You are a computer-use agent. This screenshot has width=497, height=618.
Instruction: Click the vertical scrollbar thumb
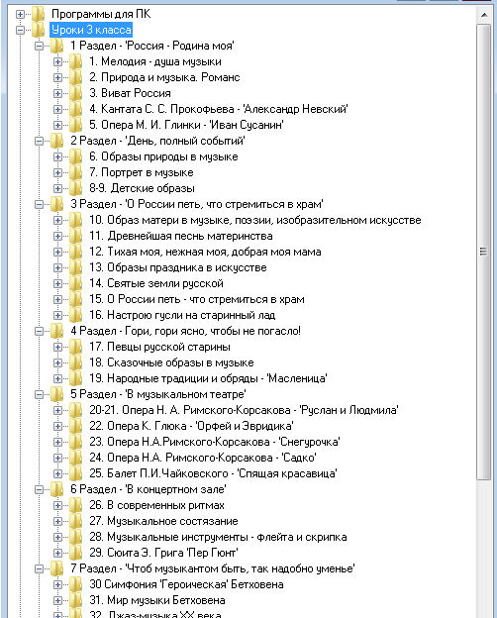click(483, 252)
